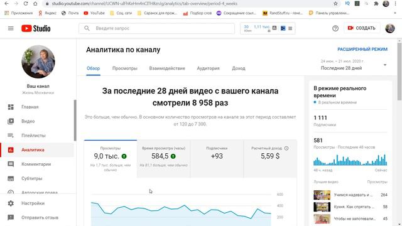
Task: Click the СОЗДАТЬ button
Action: (362, 28)
